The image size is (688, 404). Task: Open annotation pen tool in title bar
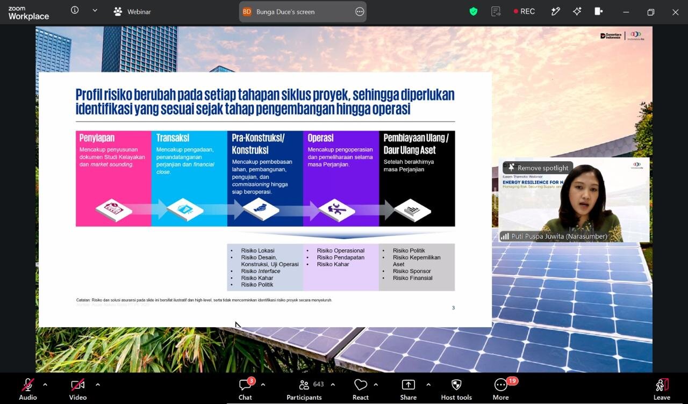[556, 11]
